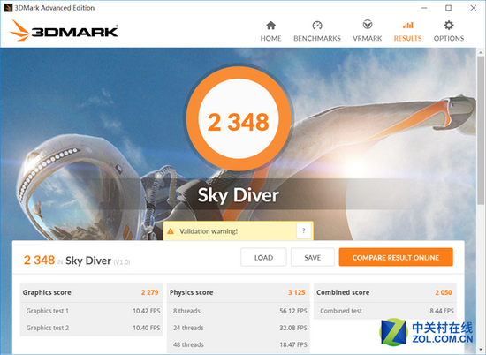Click the 3DMark title bar app icon
486x355 pixels.
click(8, 8)
